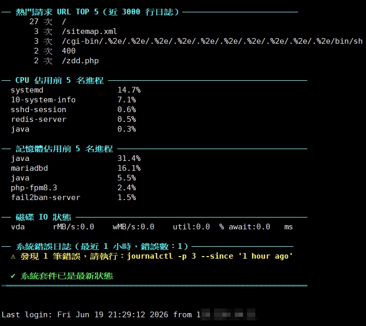Screen dimensions: 366x326
Task: Select the 'mariadbd' process name
Action: (x=29, y=168)
